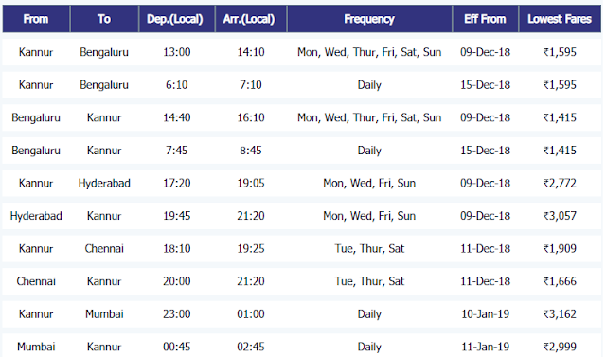Click the 02:45 arrival time
Screen dimensions: 606x357
point(251,347)
